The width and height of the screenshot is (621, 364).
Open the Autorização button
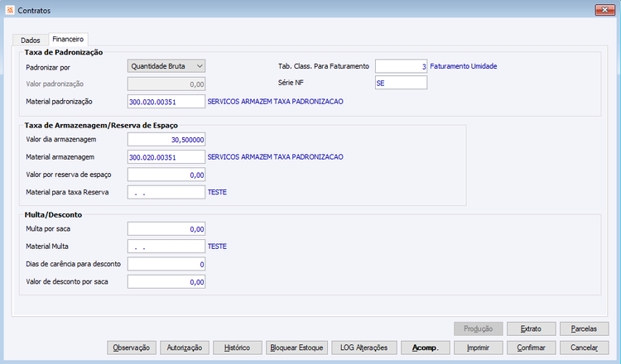coord(185,347)
